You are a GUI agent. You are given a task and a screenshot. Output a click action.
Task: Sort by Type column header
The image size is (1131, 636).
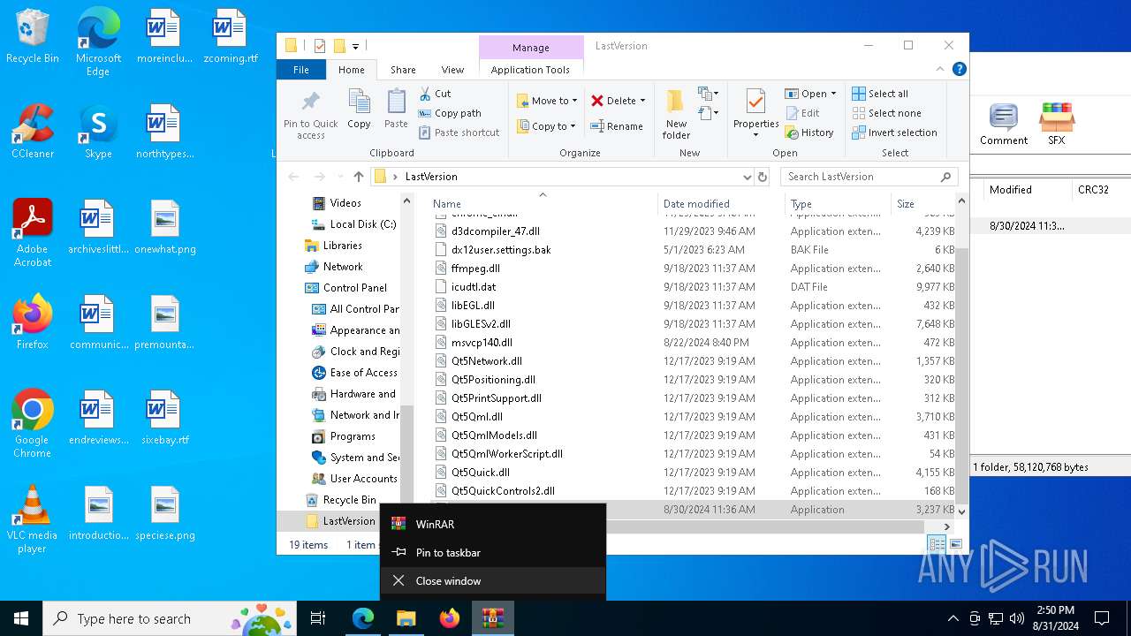[x=838, y=203]
